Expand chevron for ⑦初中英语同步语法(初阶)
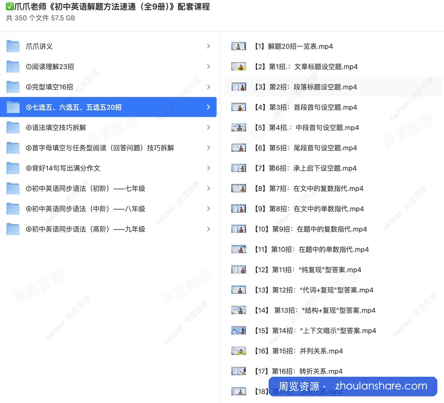The image size is (444, 403). [x=209, y=188]
